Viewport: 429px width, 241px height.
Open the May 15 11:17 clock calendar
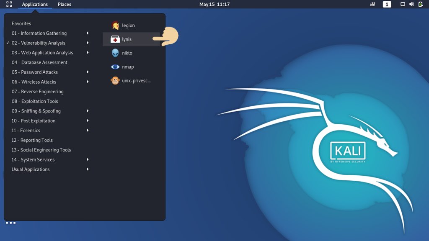[x=214, y=4]
